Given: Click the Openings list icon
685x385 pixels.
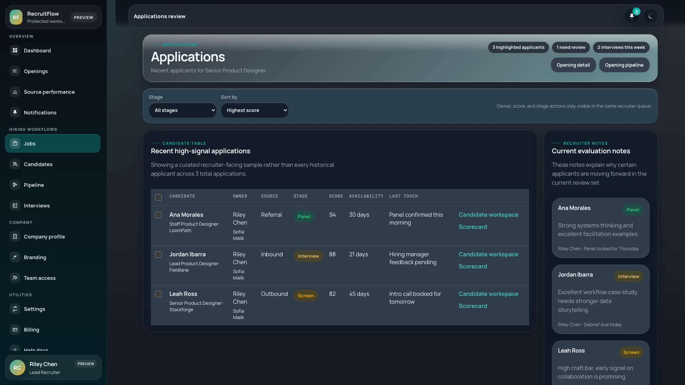Looking at the screenshot, I should tap(15, 71).
